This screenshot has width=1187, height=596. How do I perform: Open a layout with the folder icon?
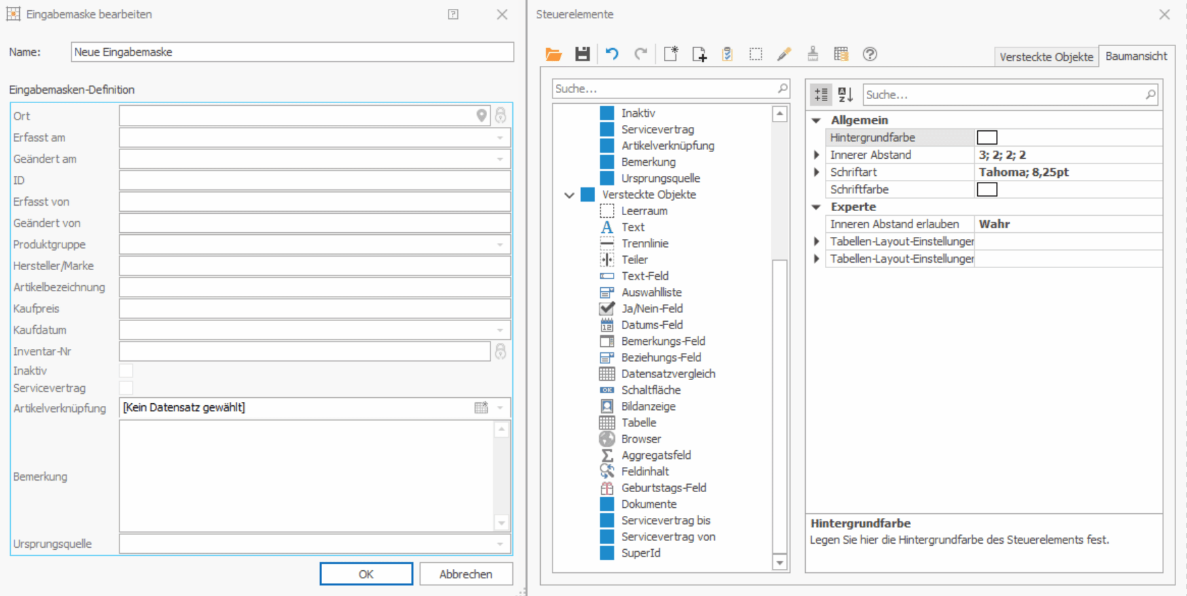[554, 54]
